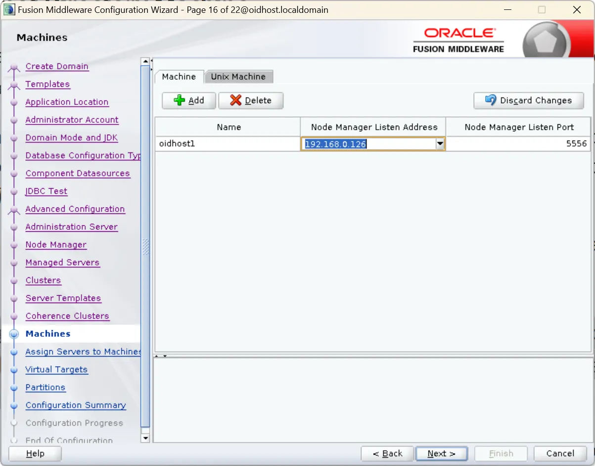
Task: Click sidebar scrollbar down arrow
Action: click(x=145, y=438)
